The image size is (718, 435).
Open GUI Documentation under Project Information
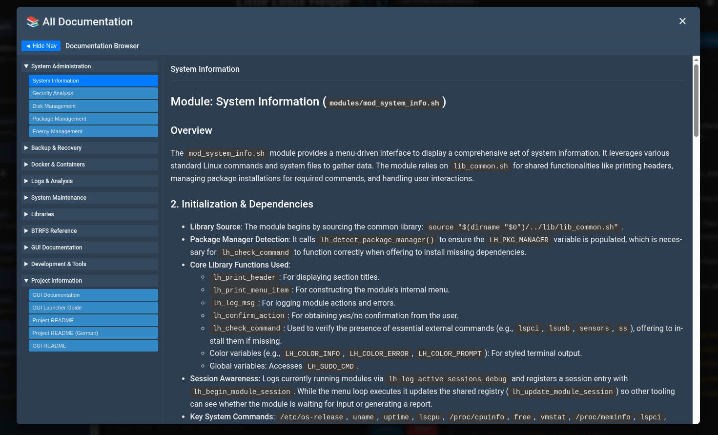[x=93, y=295]
